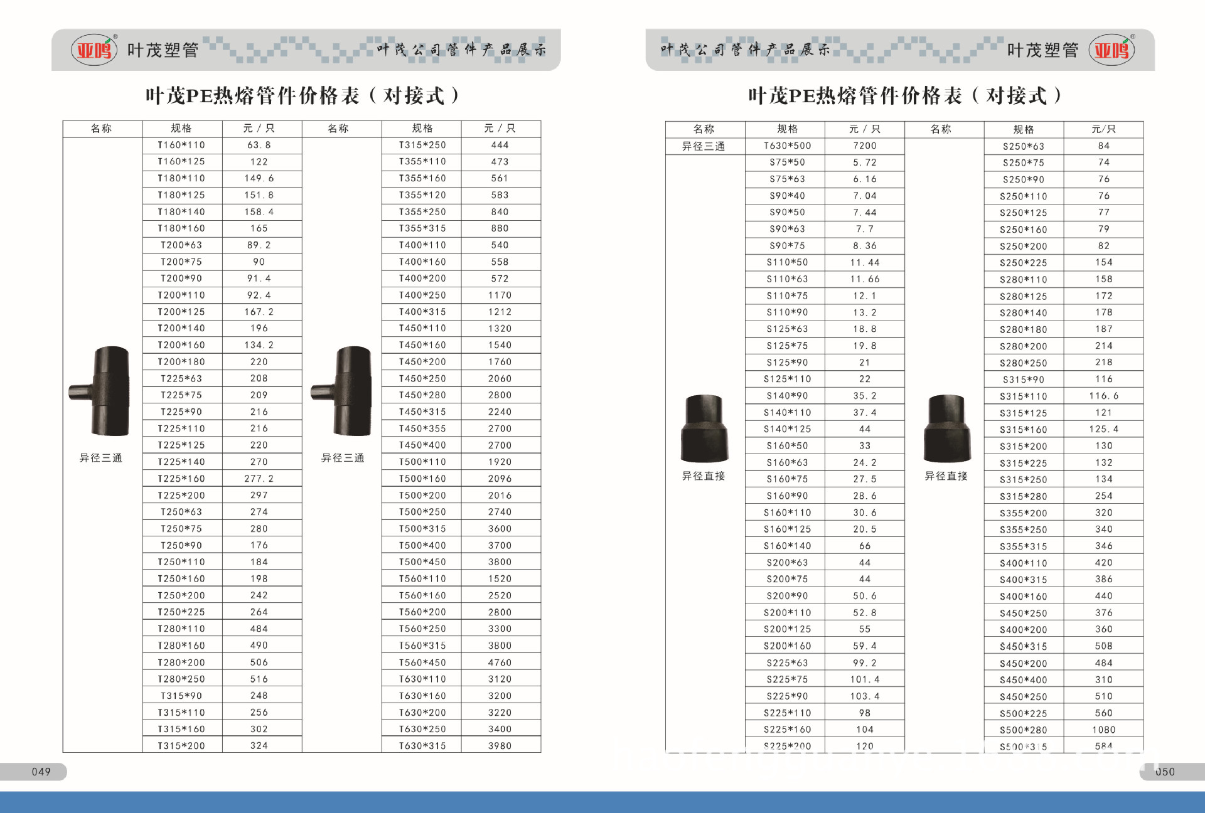
Task: Select spec cell T500*450
Action: pos(422,562)
